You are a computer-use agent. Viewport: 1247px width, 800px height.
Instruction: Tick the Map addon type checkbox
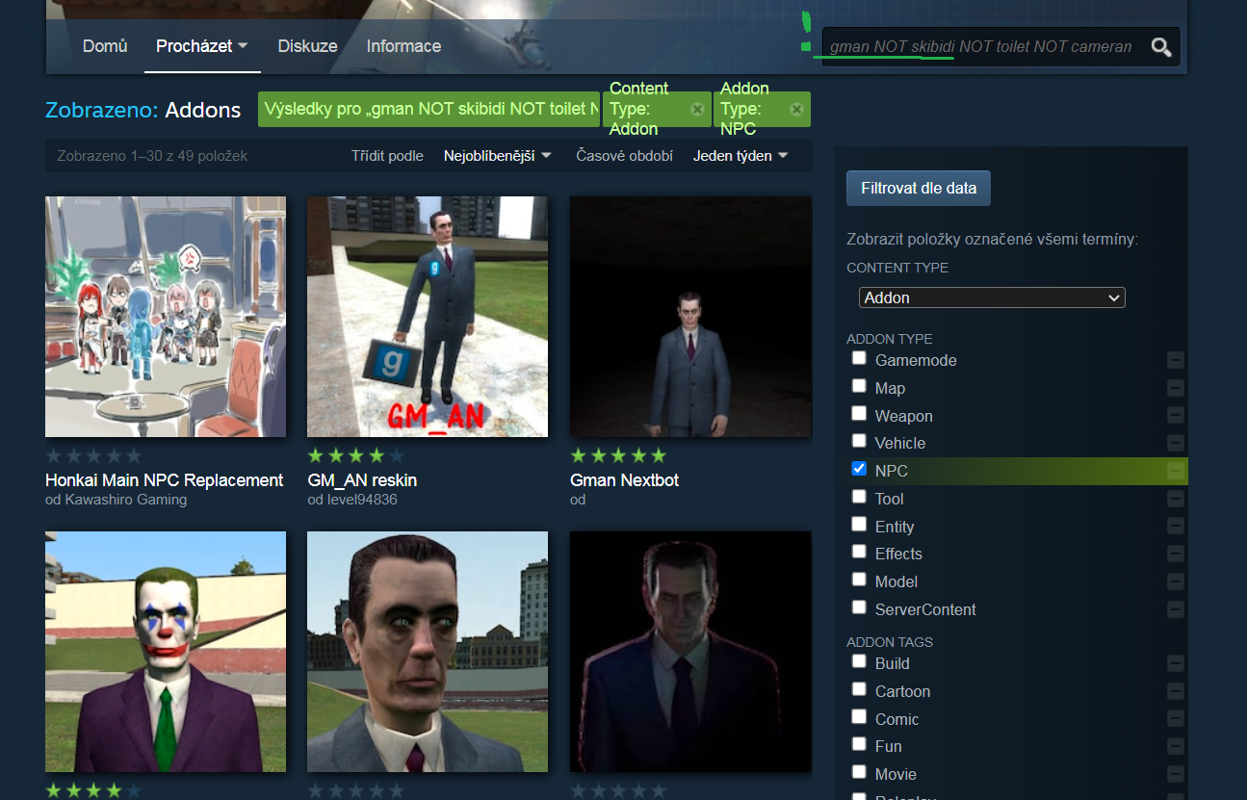[x=859, y=386]
